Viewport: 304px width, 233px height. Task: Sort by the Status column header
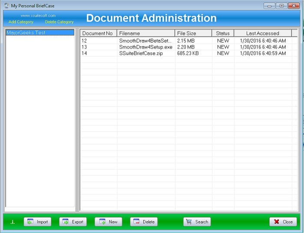tap(223, 33)
